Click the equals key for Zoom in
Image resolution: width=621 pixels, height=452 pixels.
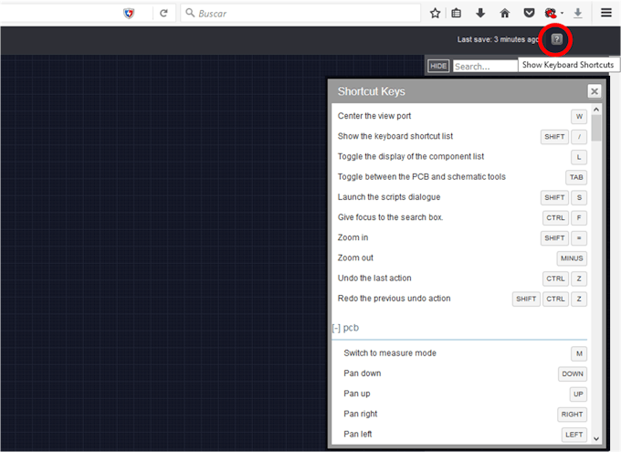click(579, 238)
